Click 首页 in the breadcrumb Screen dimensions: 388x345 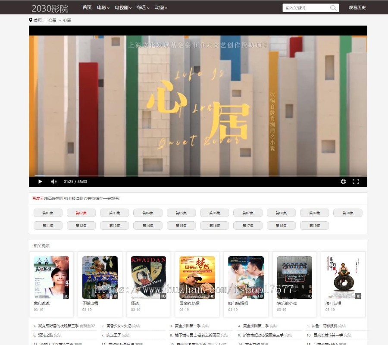pyautogui.click(x=38, y=20)
